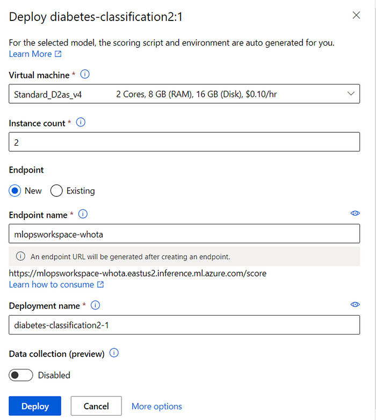Click the Instance count info icon
The width and height of the screenshot is (376, 420).
[x=81, y=123]
